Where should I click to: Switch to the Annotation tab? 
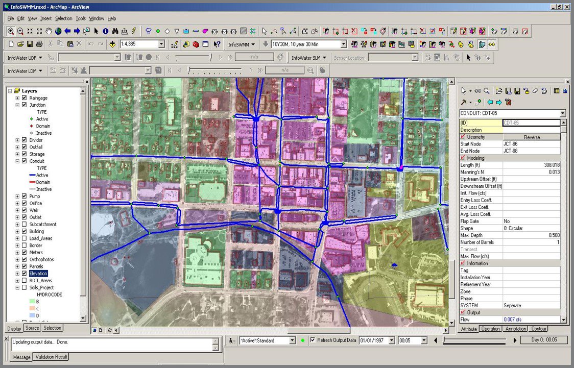515,329
